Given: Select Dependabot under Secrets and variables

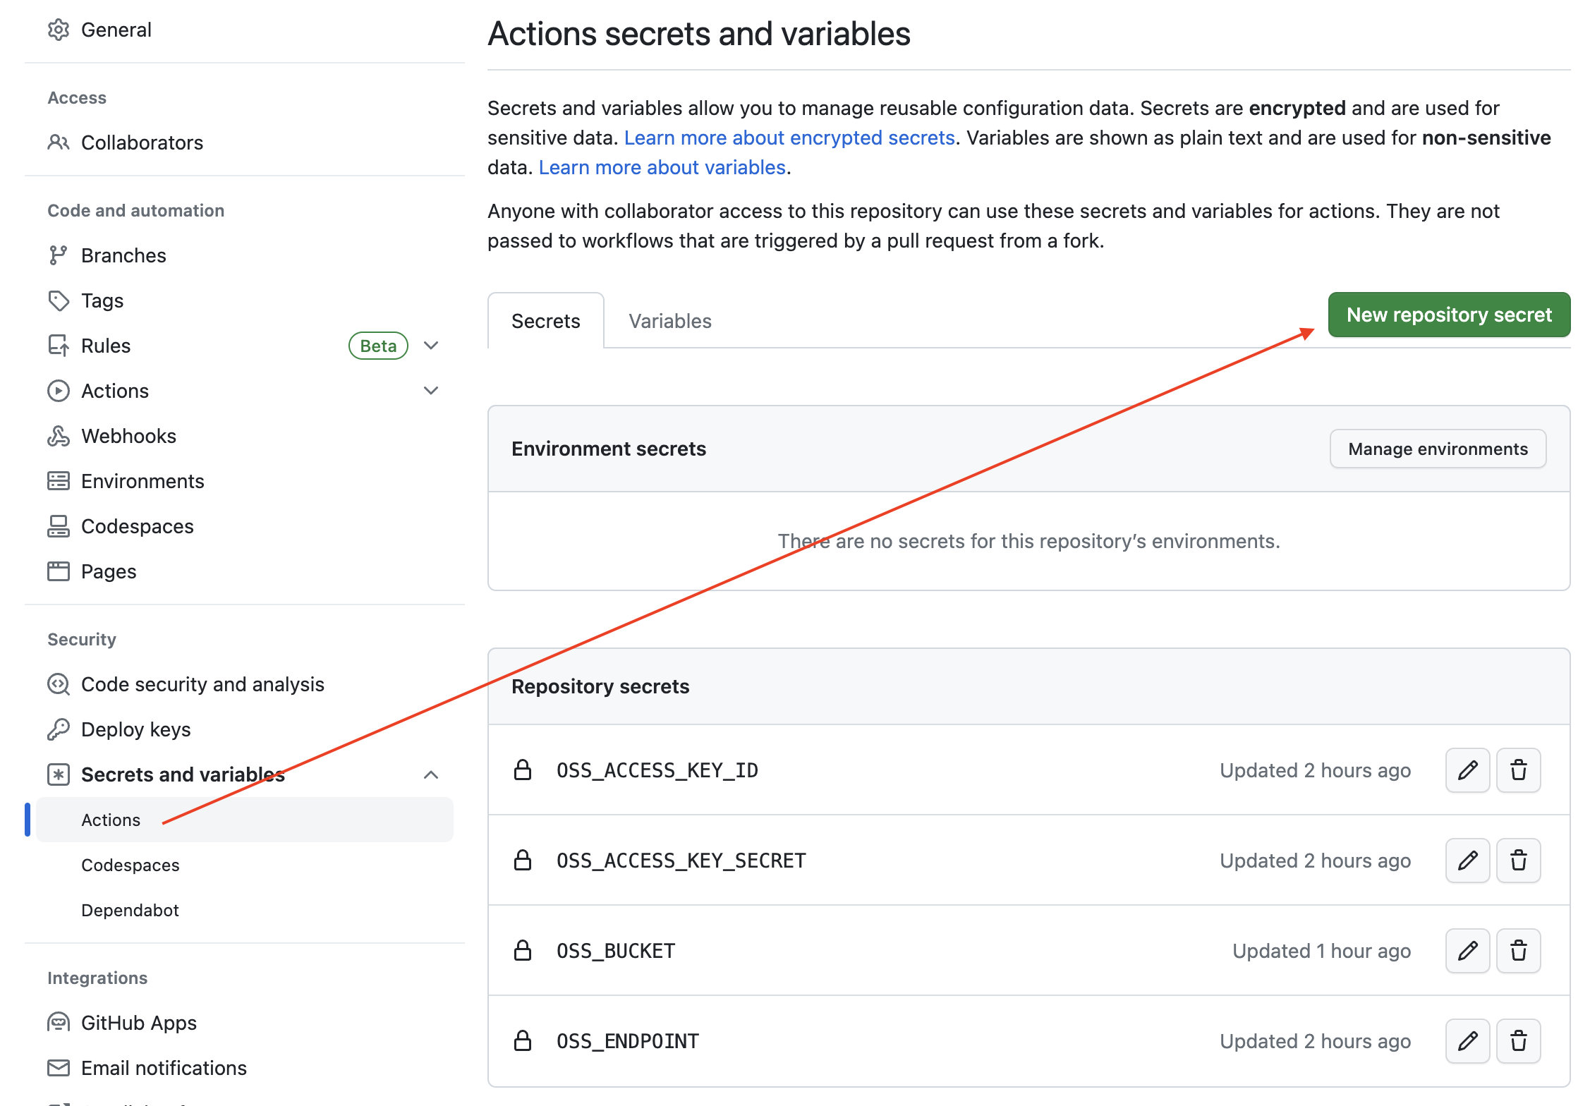Looking at the screenshot, I should click(x=130, y=910).
